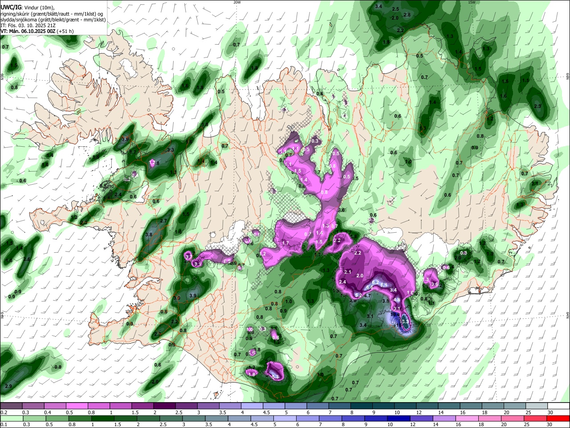Click the '4.8' precipitation value
570x428 pixels.
coord(397,300)
